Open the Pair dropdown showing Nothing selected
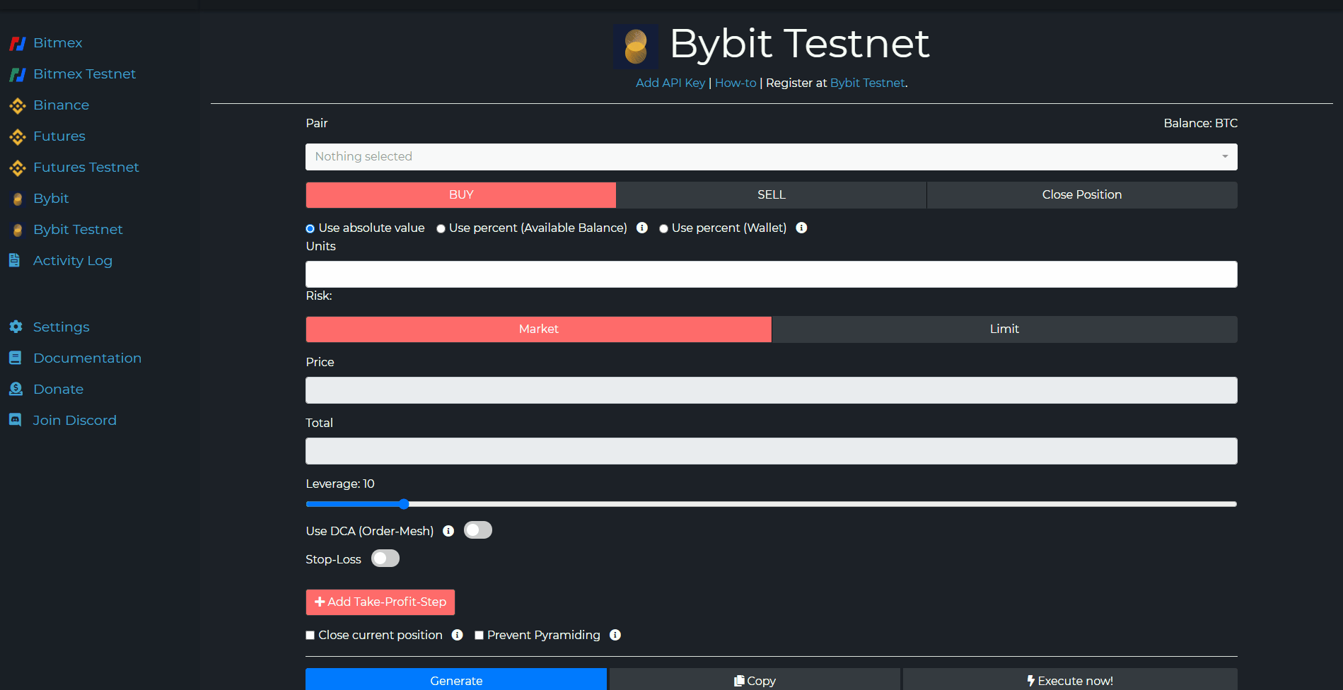The image size is (1343, 690). coord(771,157)
